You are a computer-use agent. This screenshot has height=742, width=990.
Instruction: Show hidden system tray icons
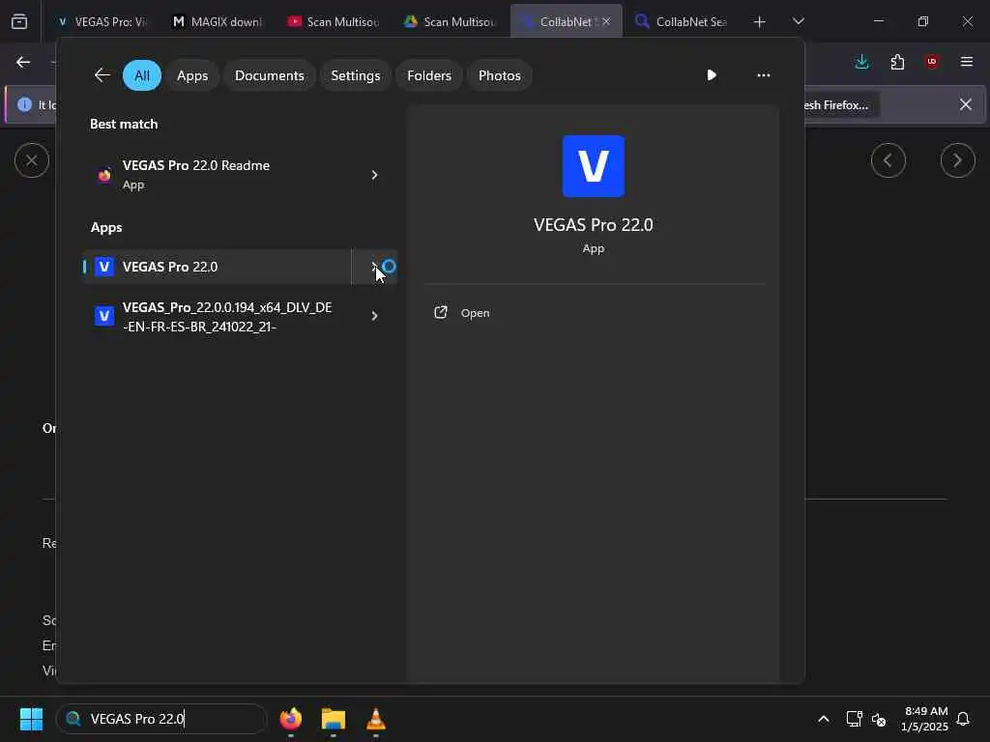click(824, 719)
